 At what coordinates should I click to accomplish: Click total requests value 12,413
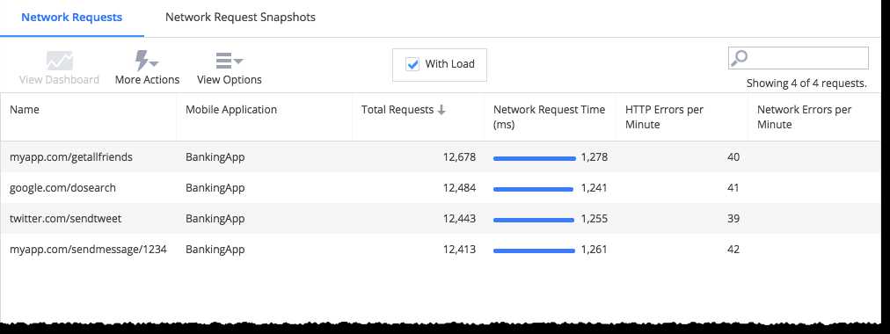click(459, 249)
